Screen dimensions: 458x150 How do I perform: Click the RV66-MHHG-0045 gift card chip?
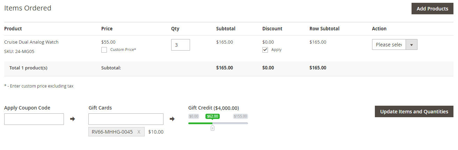[112, 132]
